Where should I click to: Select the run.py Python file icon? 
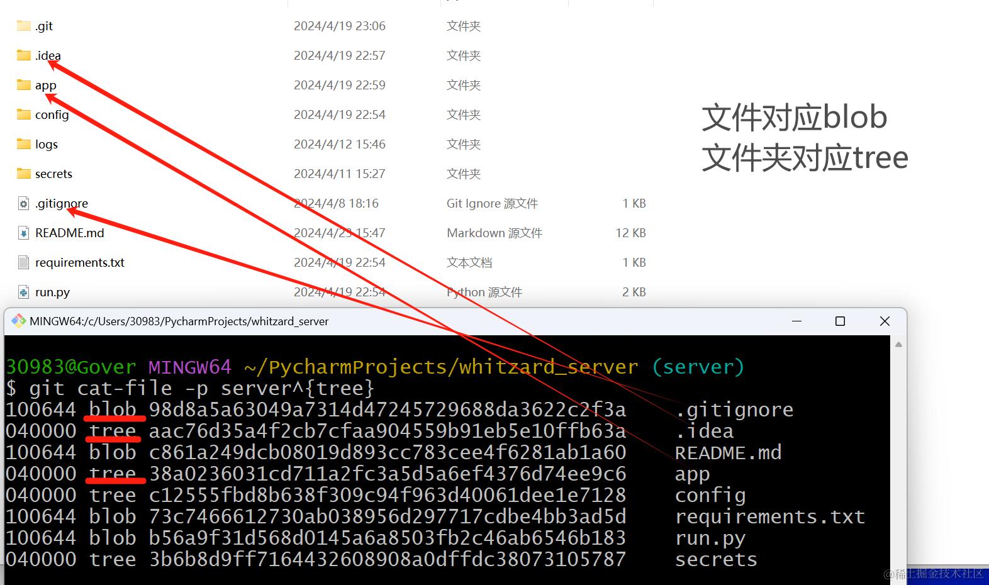[23, 292]
